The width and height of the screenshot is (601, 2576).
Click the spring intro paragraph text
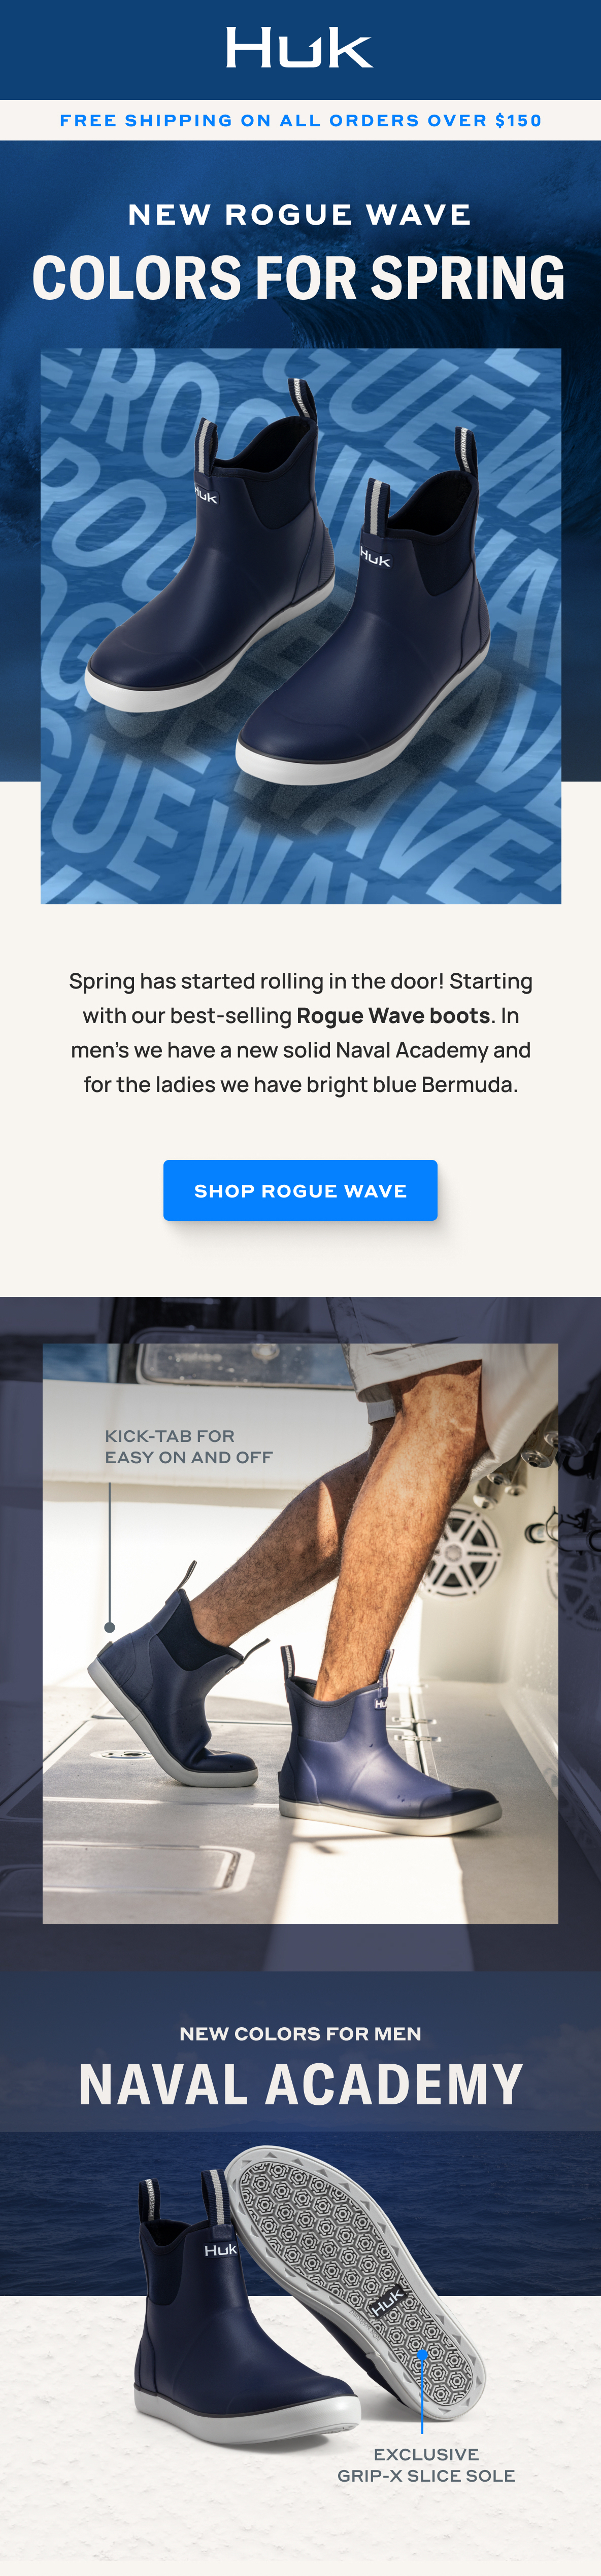(x=300, y=1033)
